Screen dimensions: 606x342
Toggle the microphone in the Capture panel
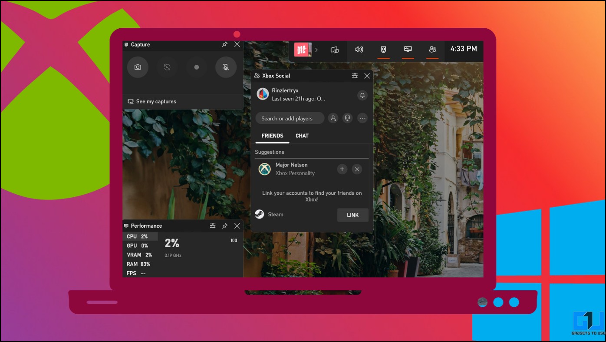[225, 67]
